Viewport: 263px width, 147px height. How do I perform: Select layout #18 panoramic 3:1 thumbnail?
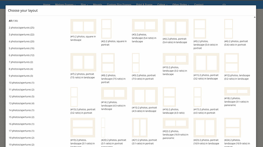[237, 91]
